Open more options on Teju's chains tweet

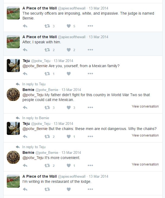click(x=90, y=137)
